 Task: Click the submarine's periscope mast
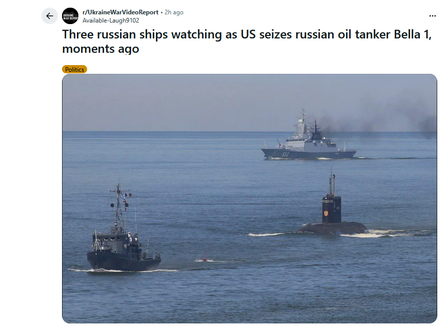click(332, 182)
